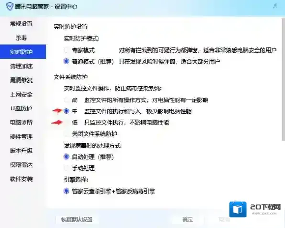This screenshot has width=285, height=228.
Task: Open the 常规设置 tab
Action: (21, 23)
